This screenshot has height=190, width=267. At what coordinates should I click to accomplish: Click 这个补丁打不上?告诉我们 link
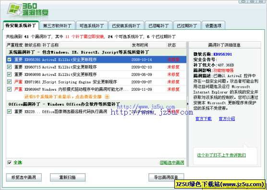(221, 155)
